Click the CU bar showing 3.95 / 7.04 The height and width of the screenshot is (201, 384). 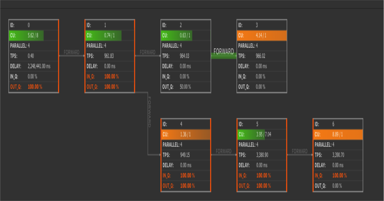[x=262, y=134]
